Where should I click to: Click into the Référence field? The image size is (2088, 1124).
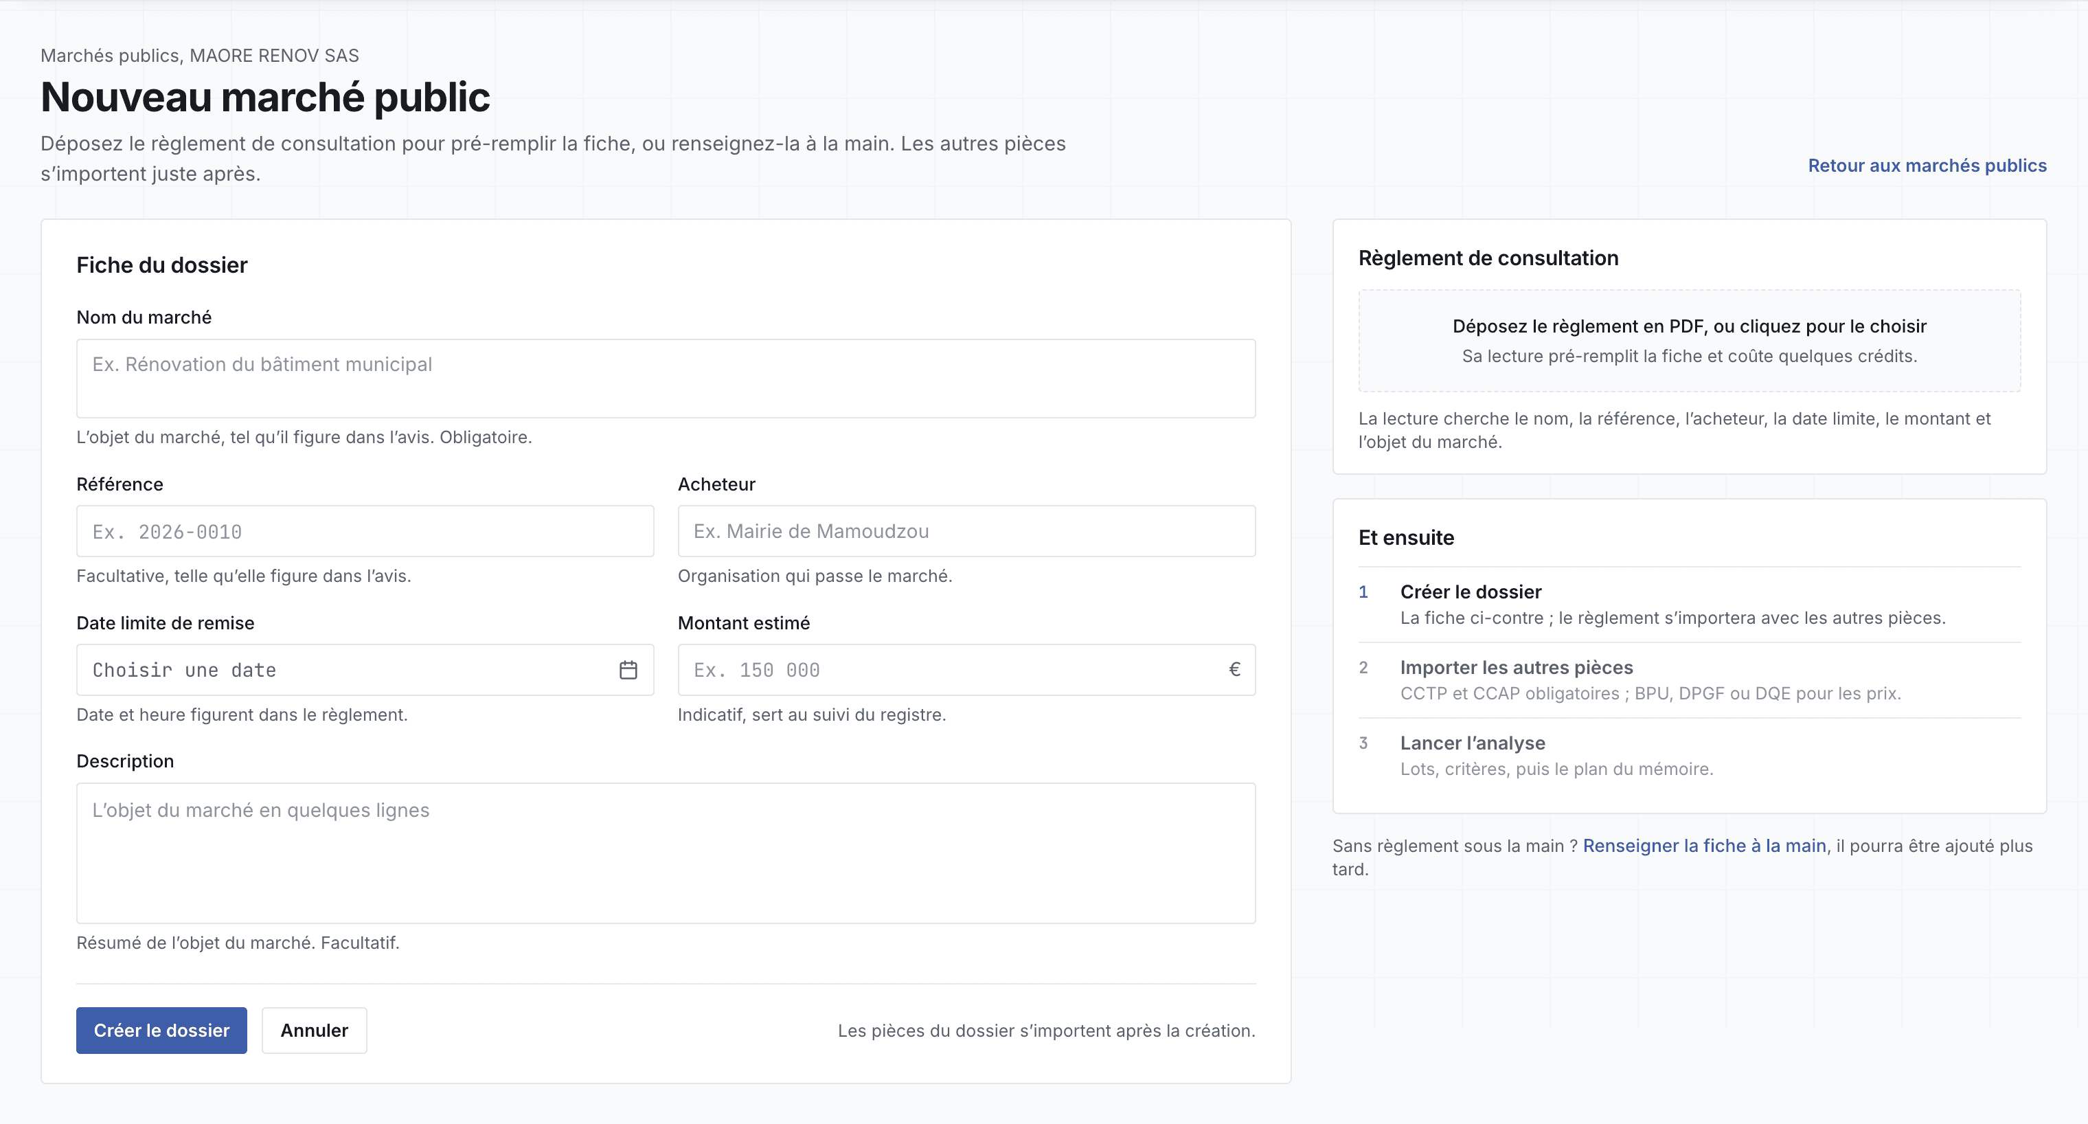(x=365, y=531)
